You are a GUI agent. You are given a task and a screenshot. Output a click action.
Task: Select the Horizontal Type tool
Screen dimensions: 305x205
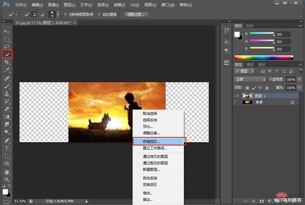pos(7,148)
